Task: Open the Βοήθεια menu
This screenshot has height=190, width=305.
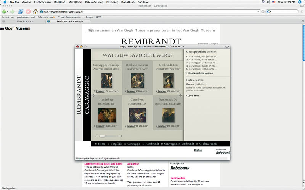Action: [143, 2]
